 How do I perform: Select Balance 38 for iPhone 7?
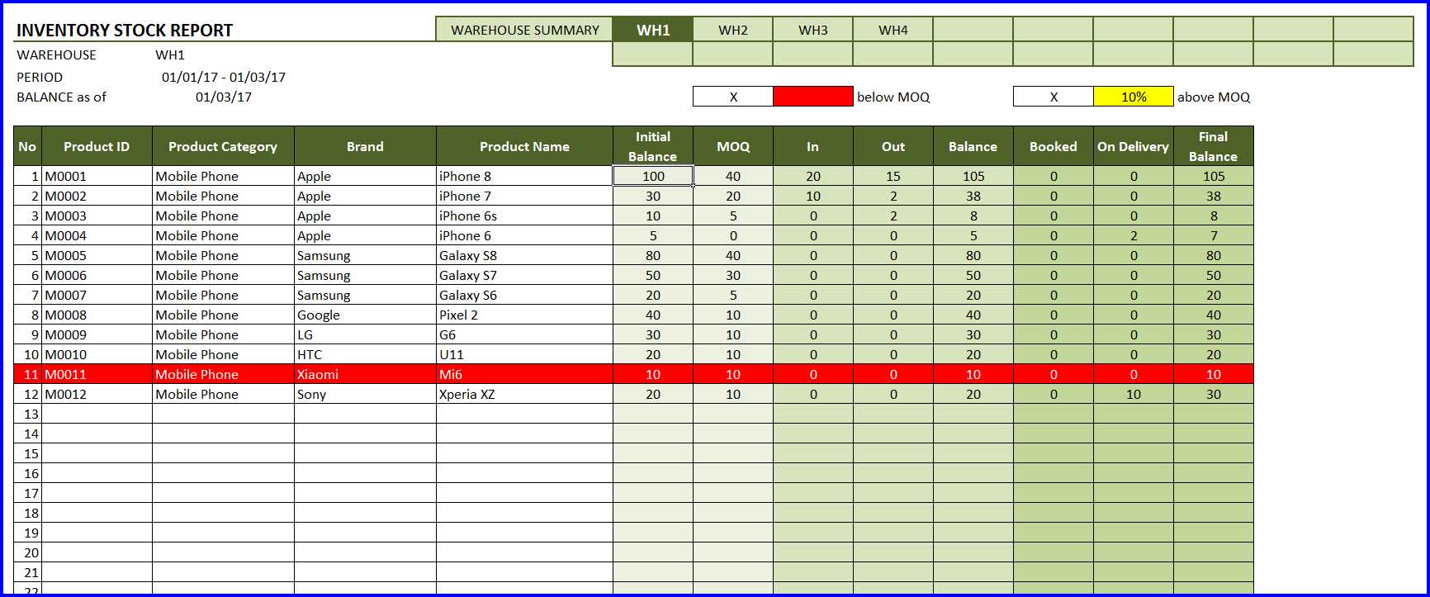pyautogui.click(x=973, y=196)
